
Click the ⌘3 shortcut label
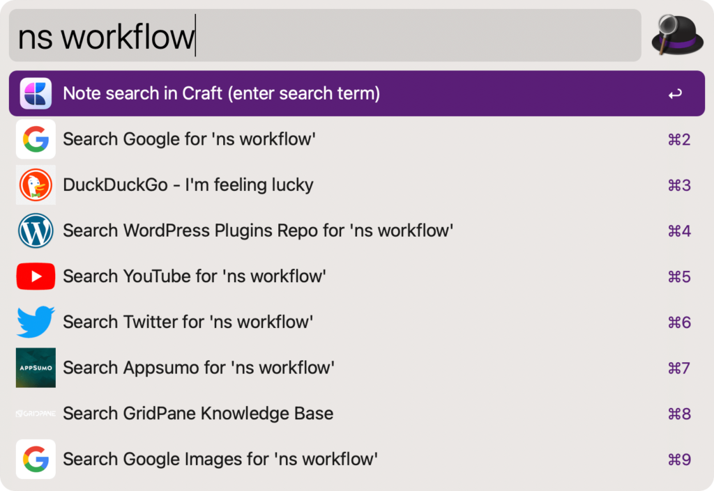(x=679, y=185)
